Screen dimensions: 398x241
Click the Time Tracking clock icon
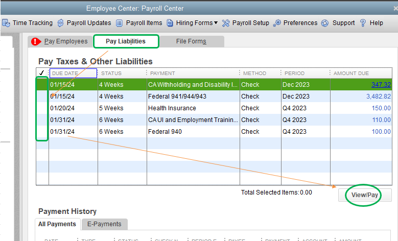[6, 23]
